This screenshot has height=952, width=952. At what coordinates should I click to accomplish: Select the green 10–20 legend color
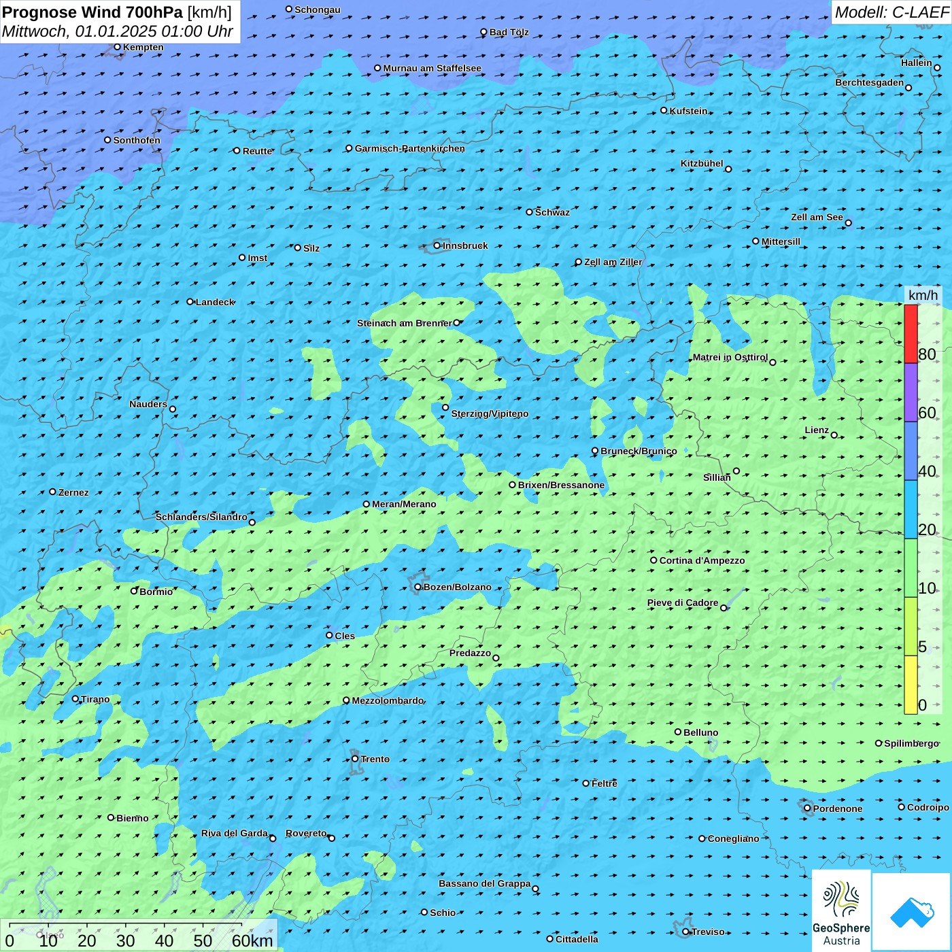coord(911,568)
